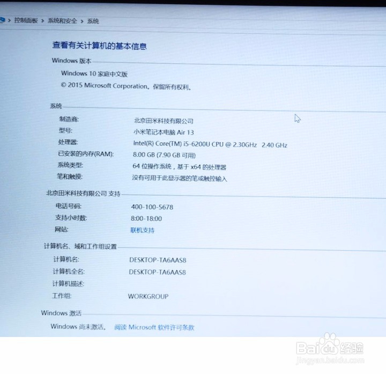Click the © 2015 Microsoft Corporation copyright line
The height and width of the screenshot is (374, 386).
pos(126,86)
